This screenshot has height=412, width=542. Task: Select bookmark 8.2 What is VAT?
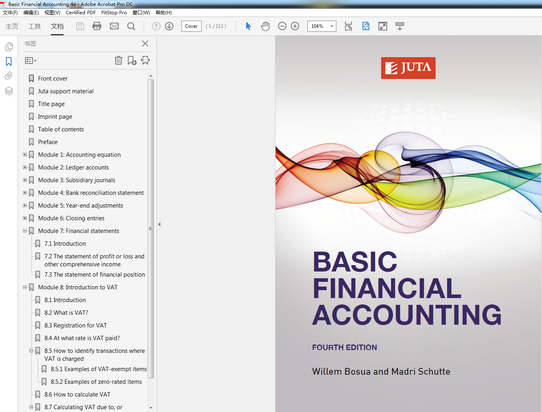66,313
